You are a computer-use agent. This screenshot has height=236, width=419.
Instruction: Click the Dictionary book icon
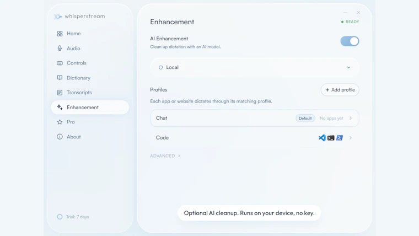tap(60, 78)
